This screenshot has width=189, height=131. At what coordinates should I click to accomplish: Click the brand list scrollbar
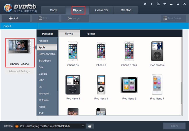click(x=58, y=64)
